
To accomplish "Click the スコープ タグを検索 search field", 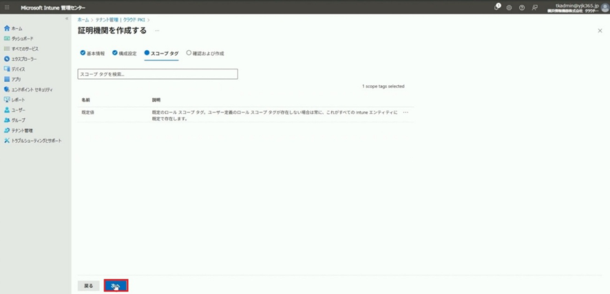I will (158, 73).
